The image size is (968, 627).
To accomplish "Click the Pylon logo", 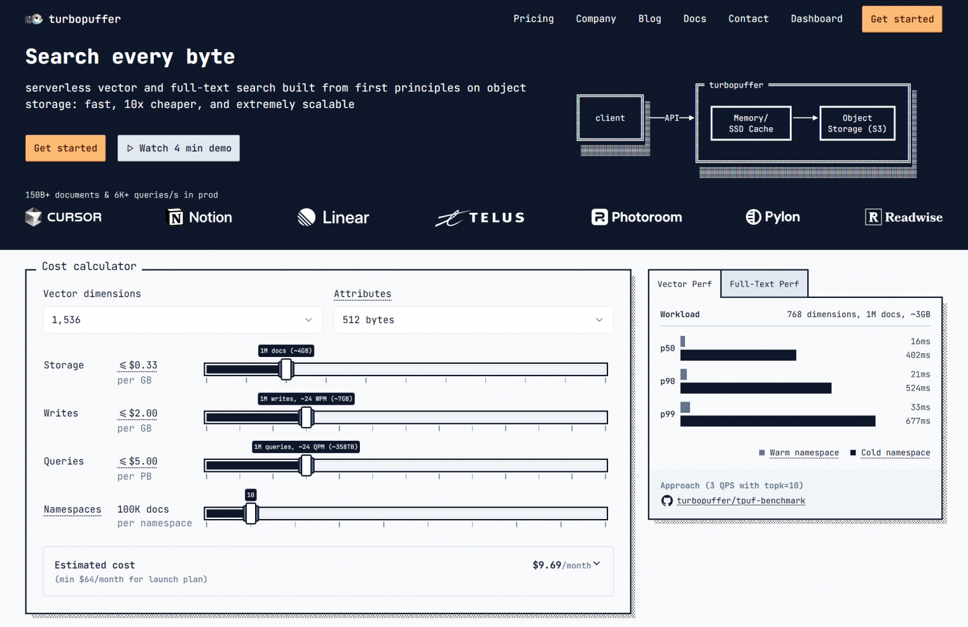I will (x=773, y=217).
